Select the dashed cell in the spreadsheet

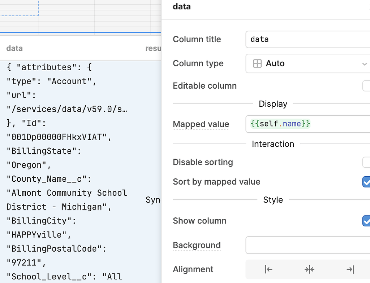(x=19, y=9)
